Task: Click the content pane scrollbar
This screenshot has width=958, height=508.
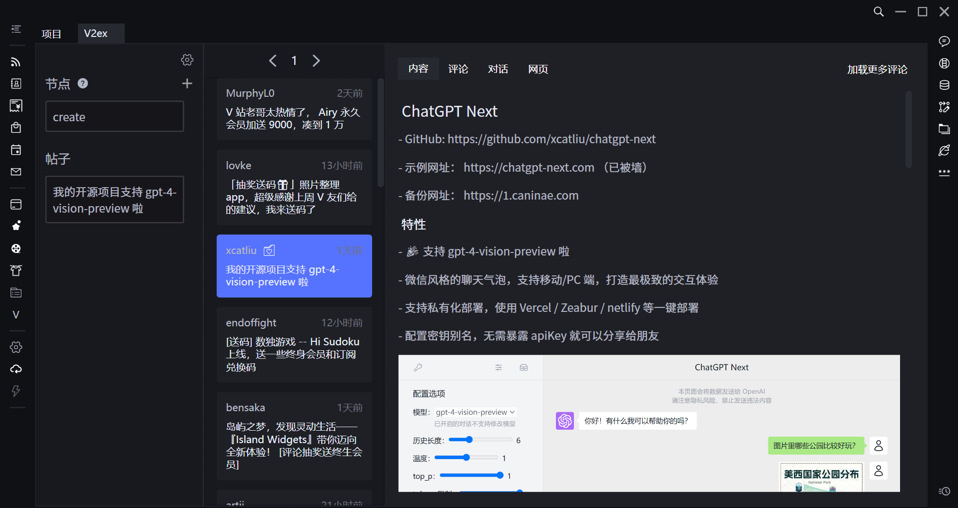Action: click(x=909, y=129)
